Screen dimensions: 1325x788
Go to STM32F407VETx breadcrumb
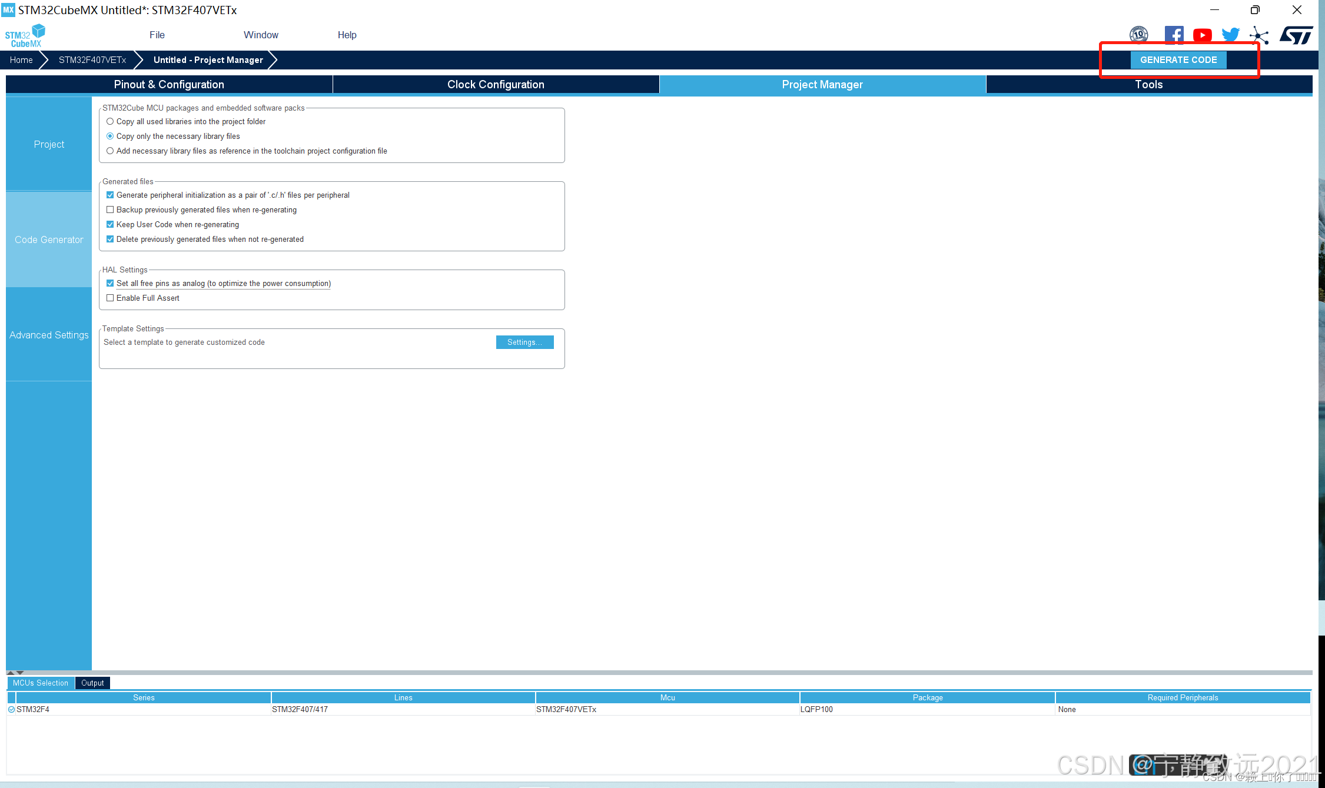pyautogui.click(x=92, y=60)
